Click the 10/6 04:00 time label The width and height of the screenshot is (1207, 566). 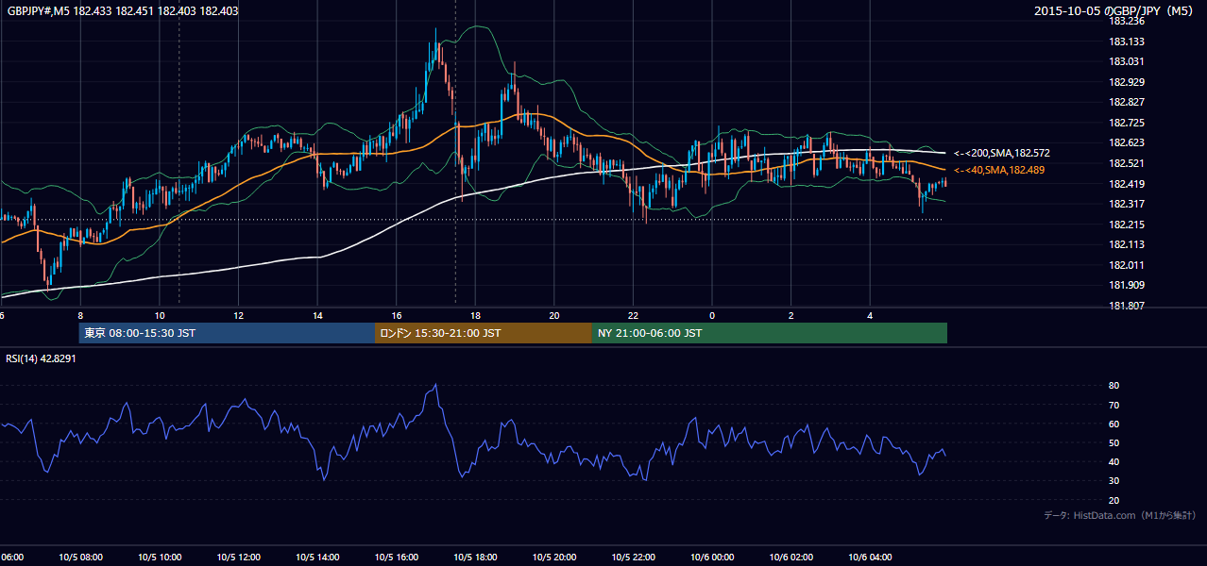(x=870, y=558)
